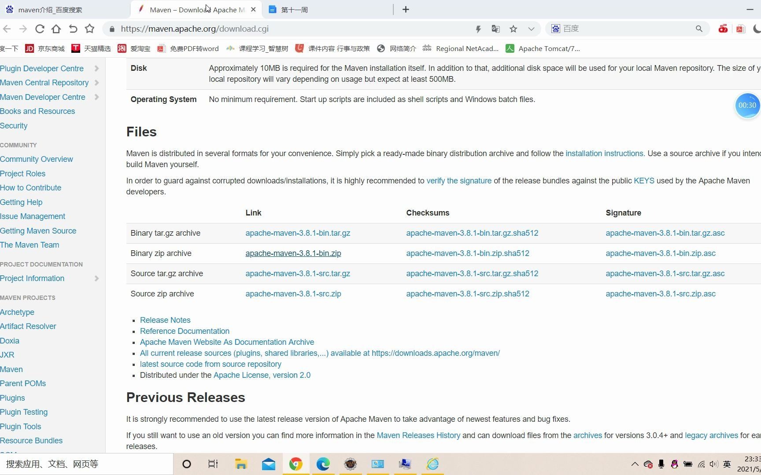Screen dimensions: 761x475
Task: Open the volume control in system tray
Action: click(x=714, y=464)
